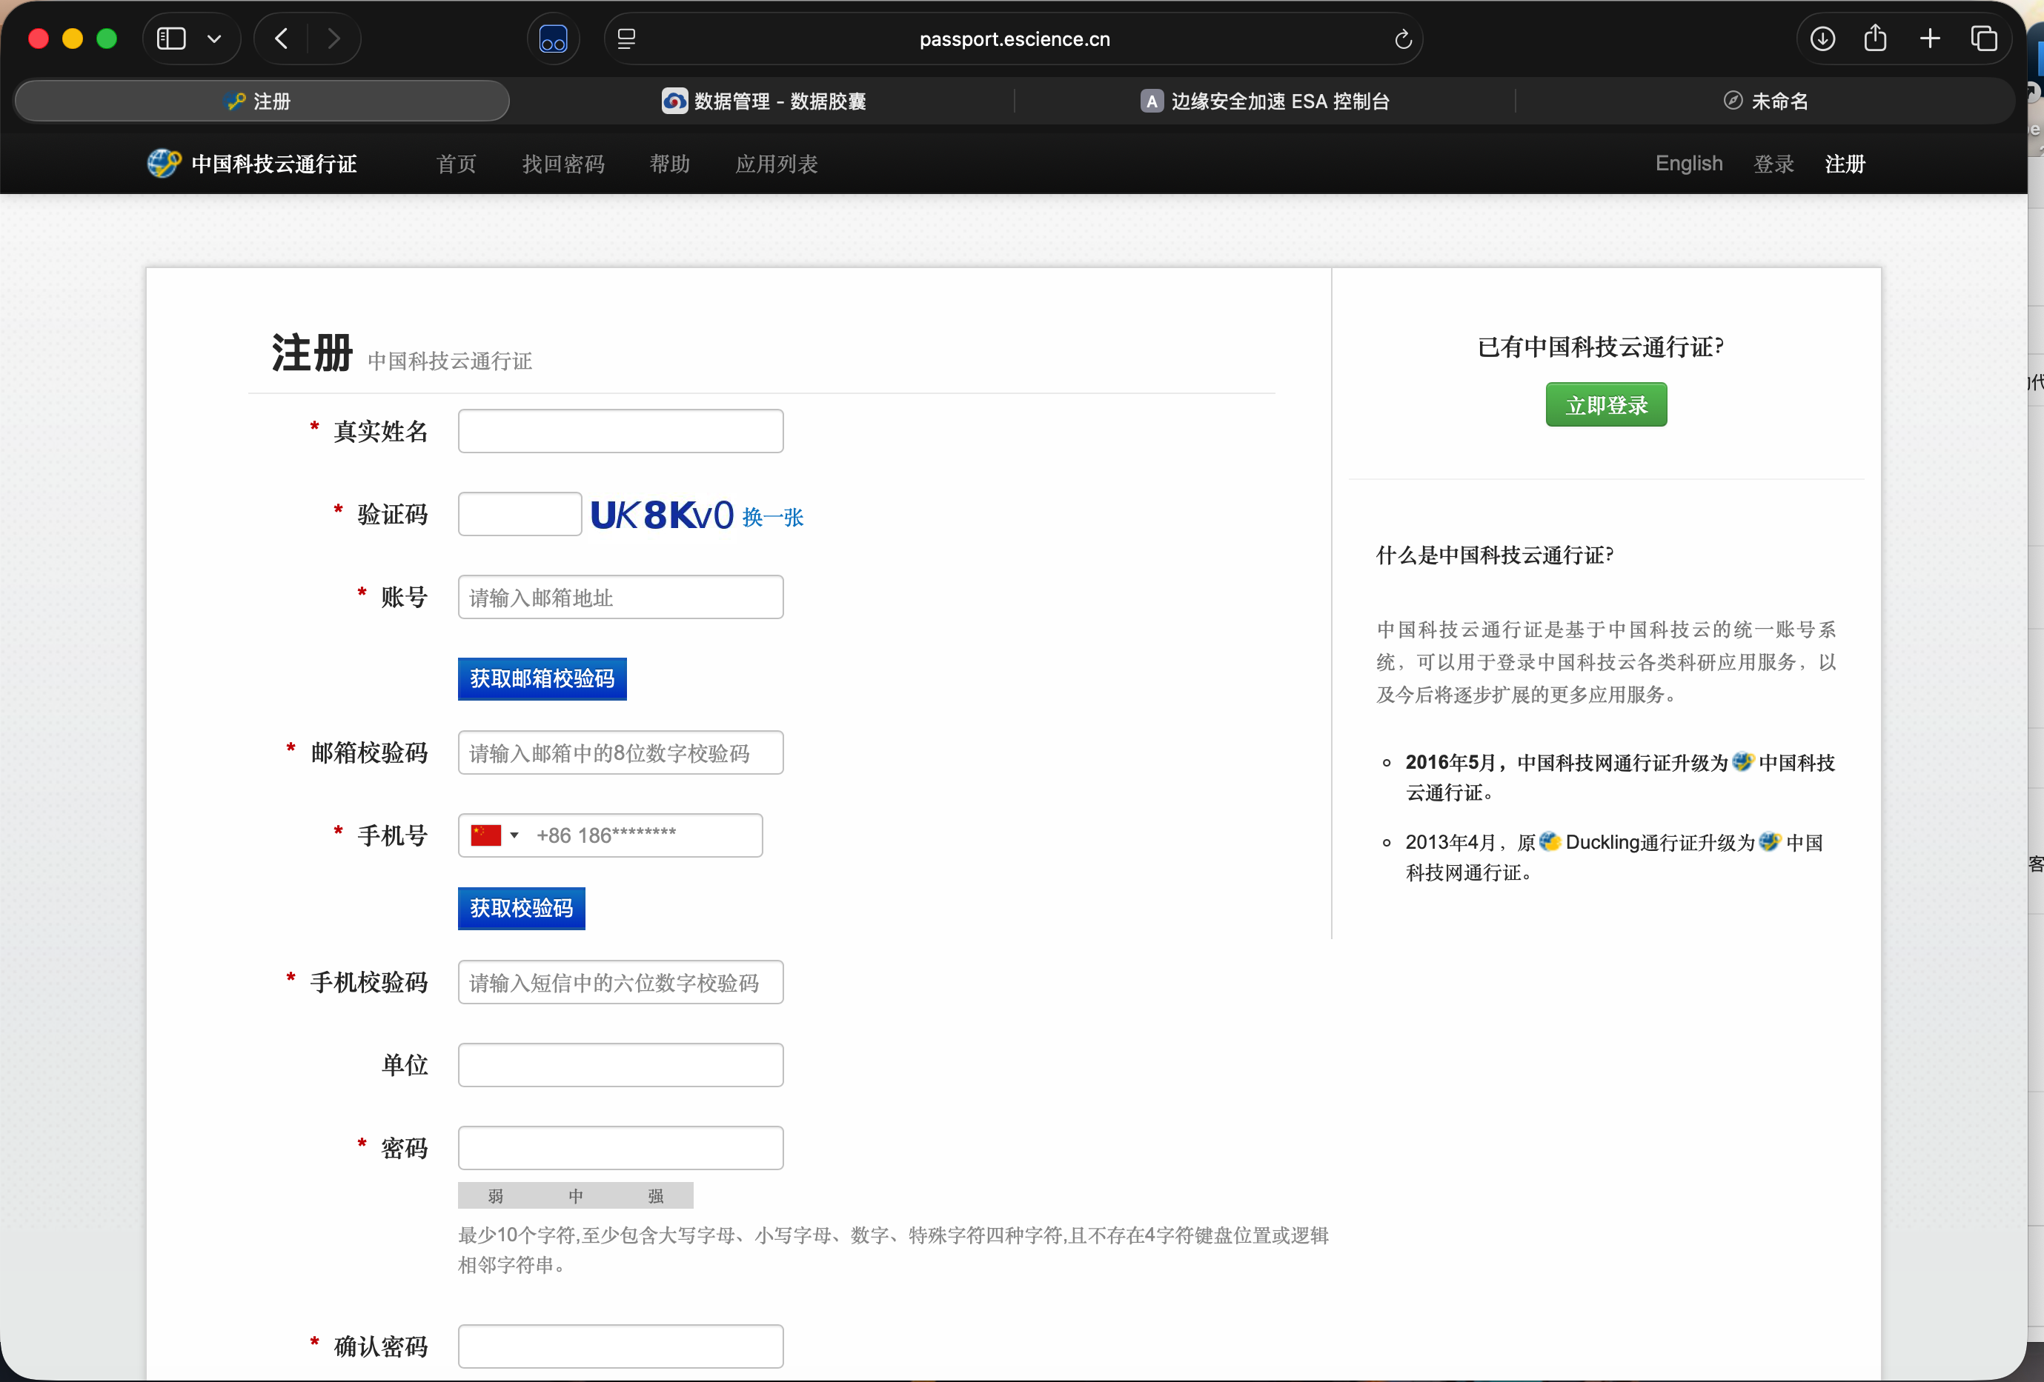Click the privacy extension icon beside address bar

coord(553,39)
